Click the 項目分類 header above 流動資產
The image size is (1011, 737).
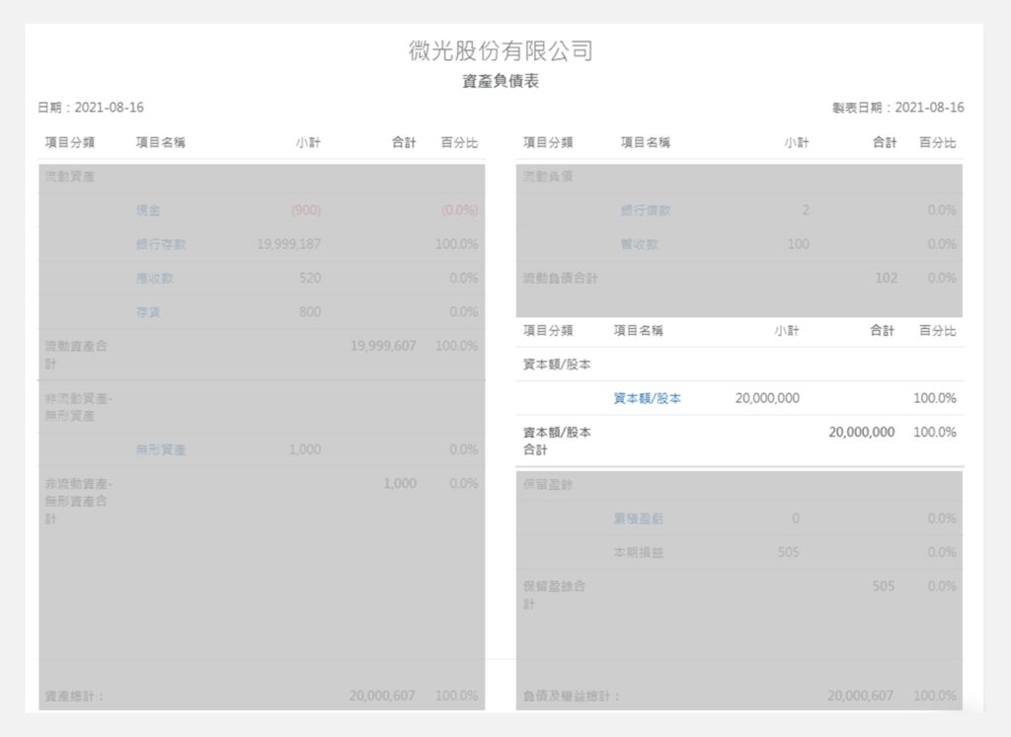(70, 142)
